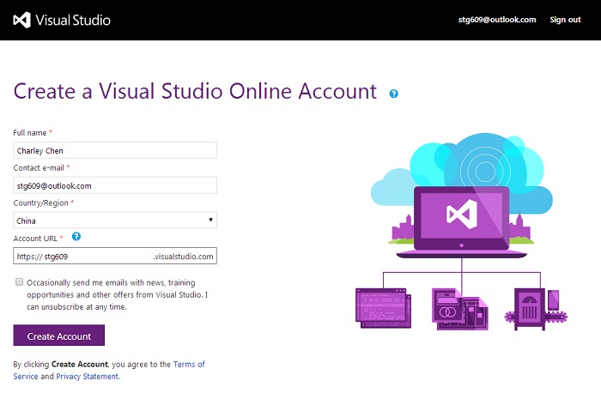Click the Full name label
The image size is (601, 399).
tap(30, 133)
